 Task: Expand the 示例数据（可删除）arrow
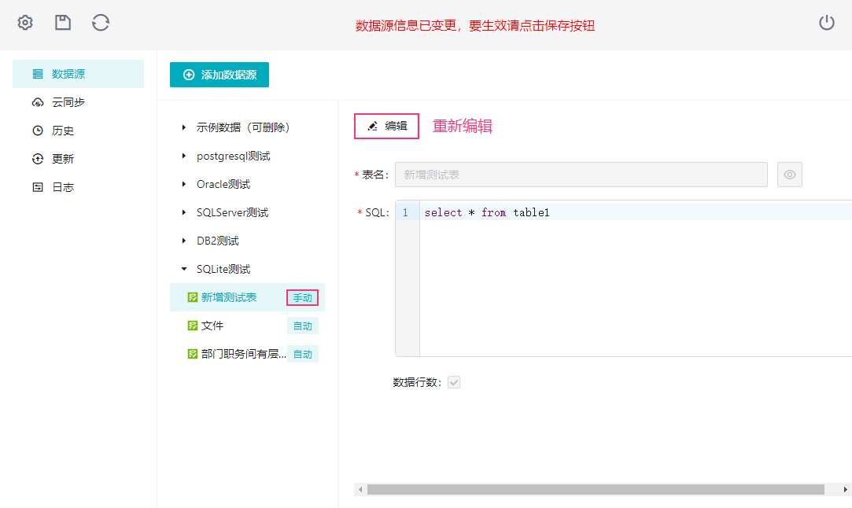click(183, 127)
